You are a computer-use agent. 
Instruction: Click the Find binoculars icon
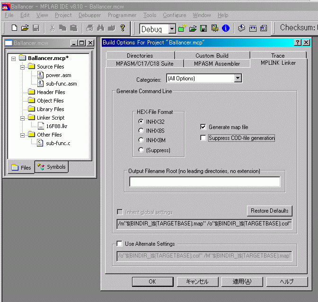click(x=101, y=28)
